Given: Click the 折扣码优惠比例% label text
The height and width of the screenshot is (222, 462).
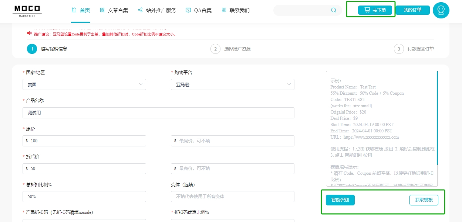Looking at the screenshot, I should tap(192, 212).
